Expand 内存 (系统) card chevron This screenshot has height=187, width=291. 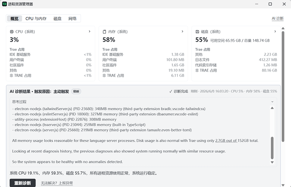(183, 32)
